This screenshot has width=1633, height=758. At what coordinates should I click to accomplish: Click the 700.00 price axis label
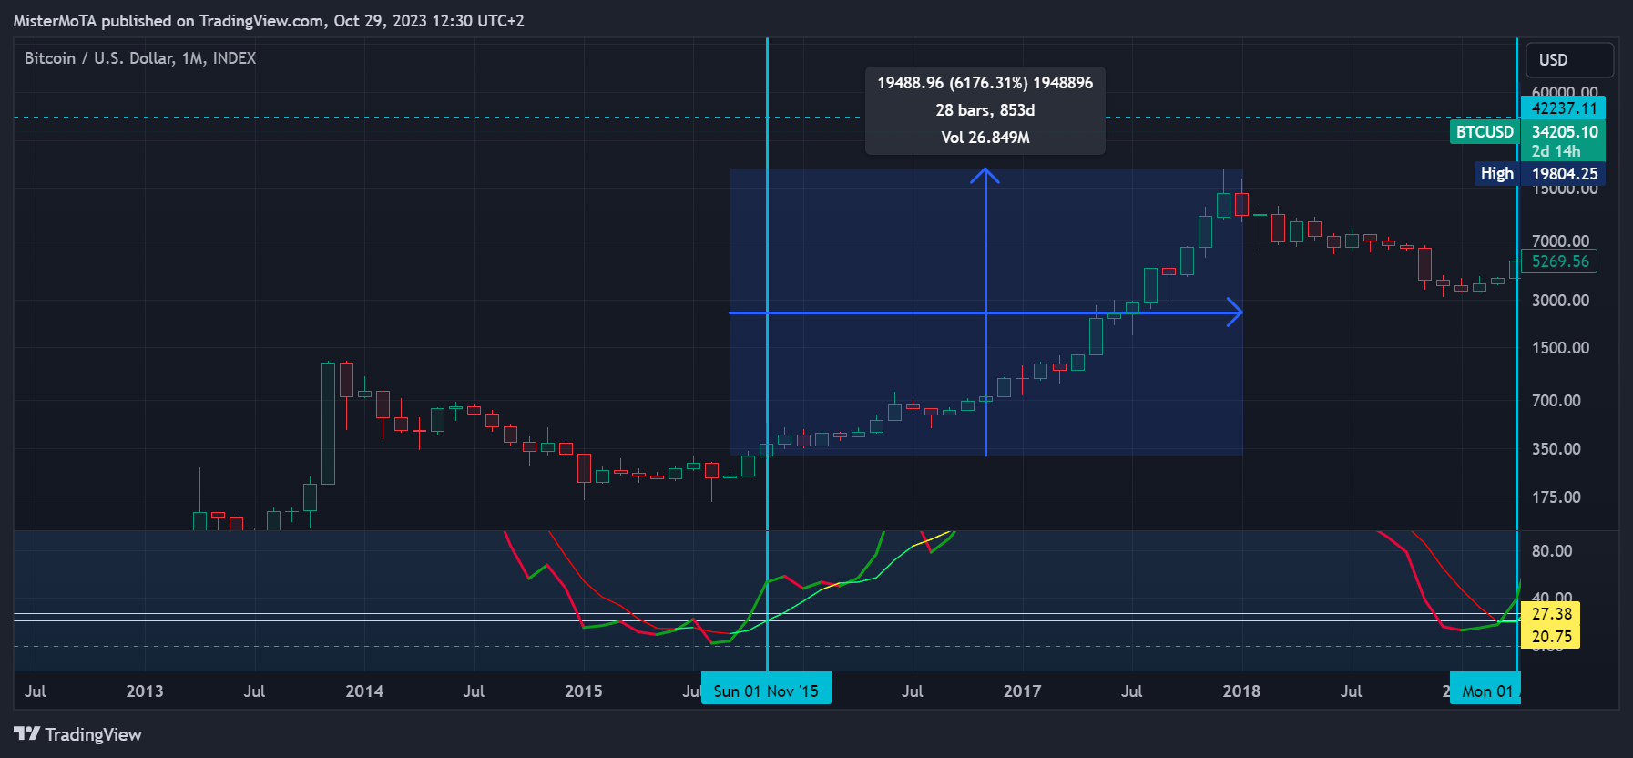point(1556,401)
